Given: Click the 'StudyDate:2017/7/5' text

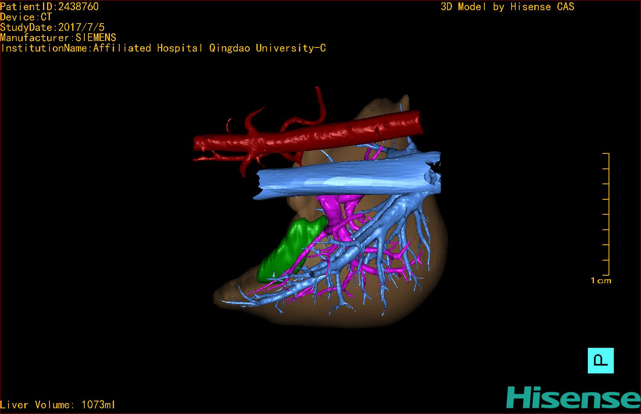Looking at the screenshot, I should [x=52, y=27].
